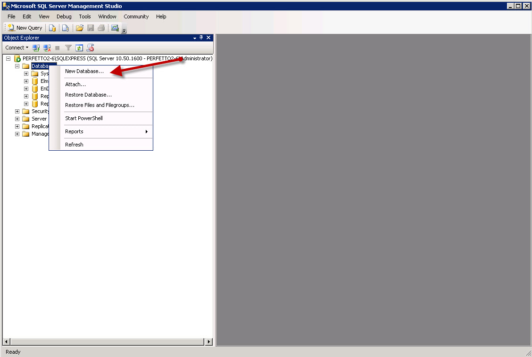The height and width of the screenshot is (357, 532).
Task: Choose New Database from the context menu
Action: pos(86,71)
